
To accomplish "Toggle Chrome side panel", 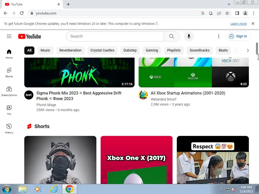I will (237, 13).
